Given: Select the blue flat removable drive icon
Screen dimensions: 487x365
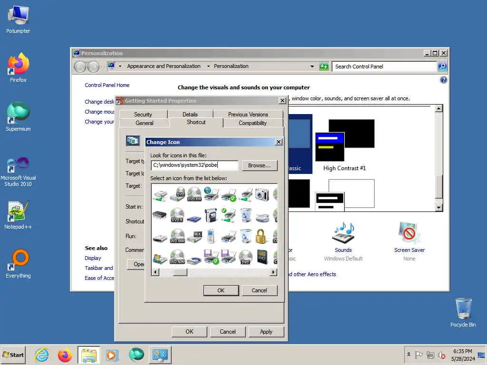Looking at the screenshot, I should [194, 218].
